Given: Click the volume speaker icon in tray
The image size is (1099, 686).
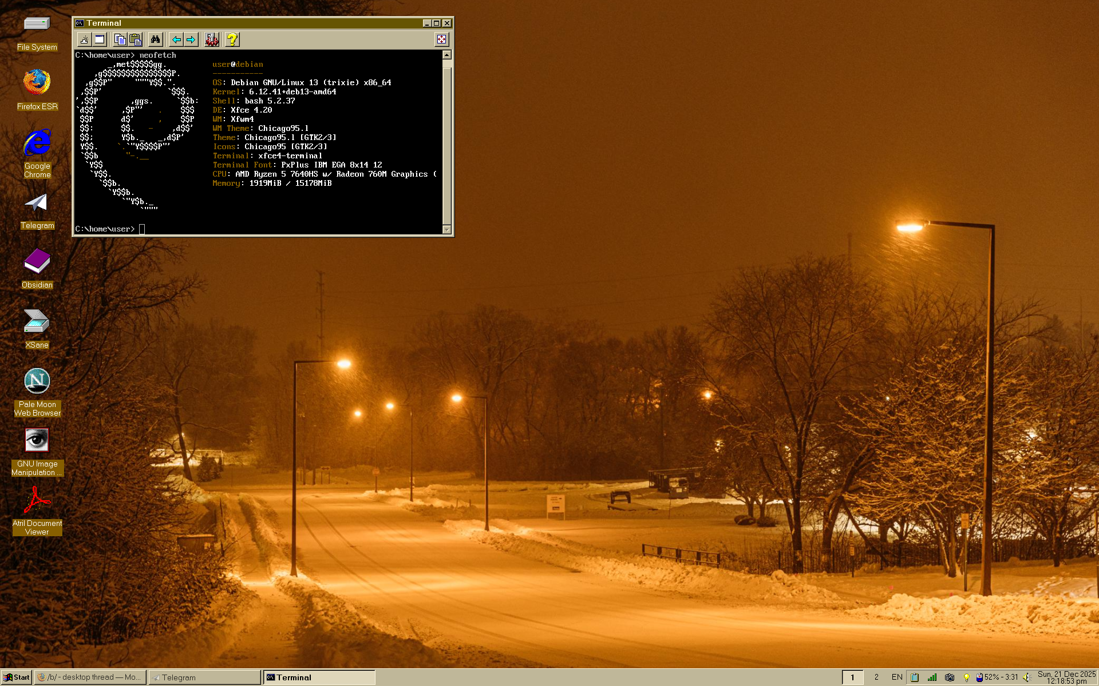Looking at the screenshot, I should 1027,677.
